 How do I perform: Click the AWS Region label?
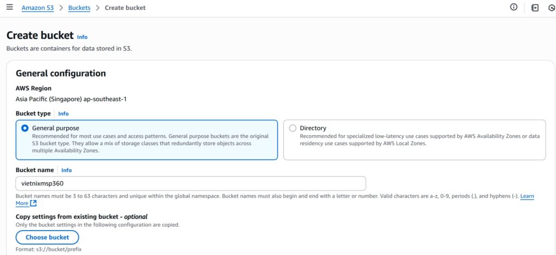coord(34,88)
